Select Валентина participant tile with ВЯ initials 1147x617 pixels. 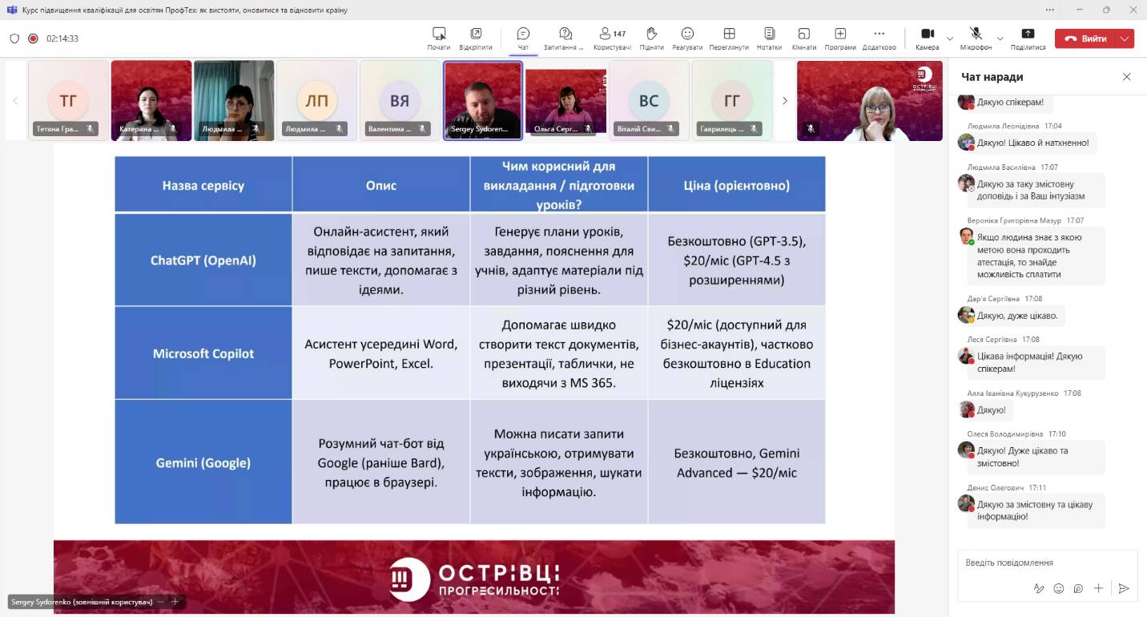point(400,100)
